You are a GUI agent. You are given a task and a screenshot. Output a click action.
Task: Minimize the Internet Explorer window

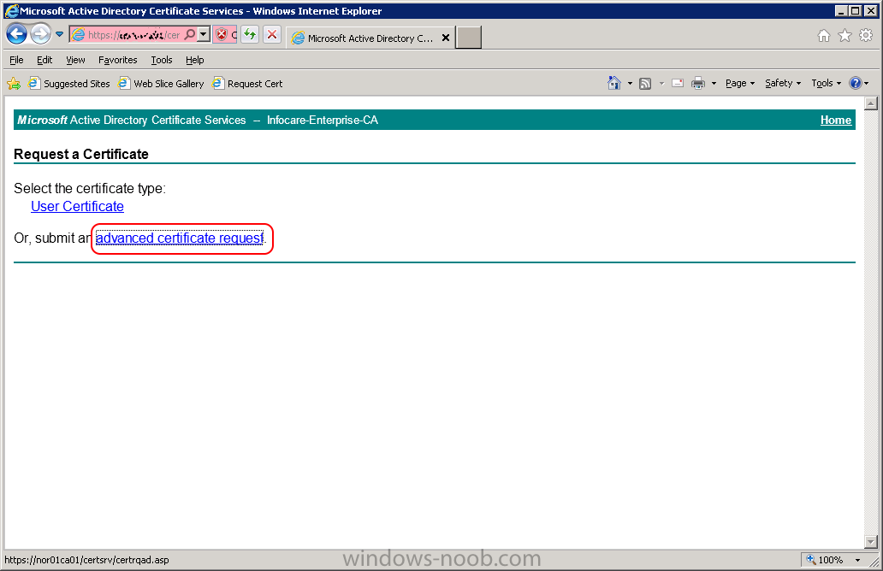point(841,11)
